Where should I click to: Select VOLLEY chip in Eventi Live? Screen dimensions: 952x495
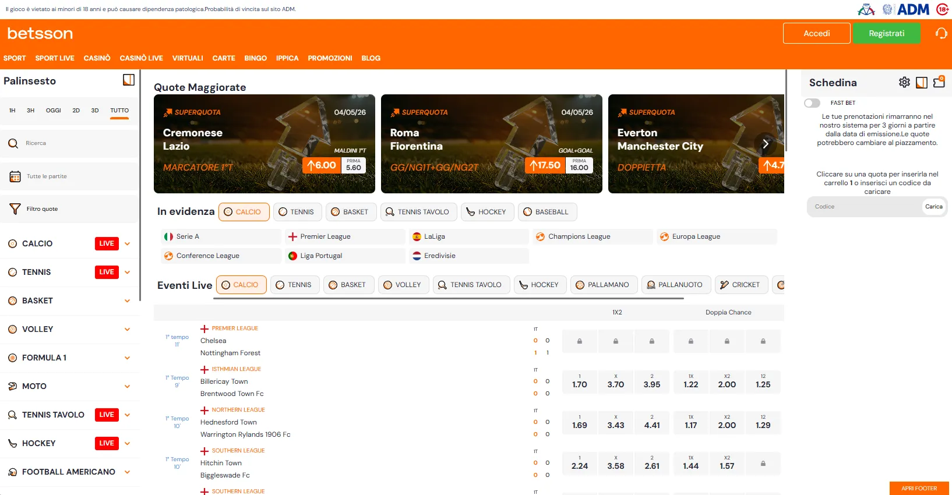coord(403,285)
